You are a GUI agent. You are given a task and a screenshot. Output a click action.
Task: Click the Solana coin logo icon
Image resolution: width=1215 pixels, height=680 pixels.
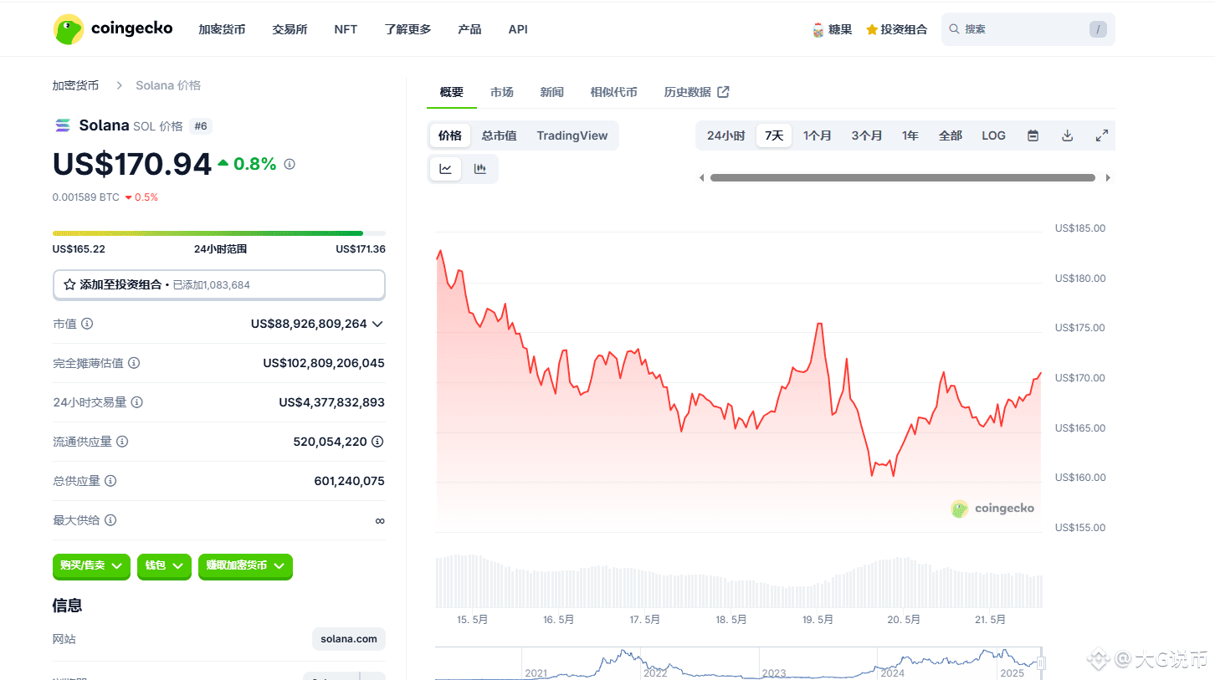[63, 125]
